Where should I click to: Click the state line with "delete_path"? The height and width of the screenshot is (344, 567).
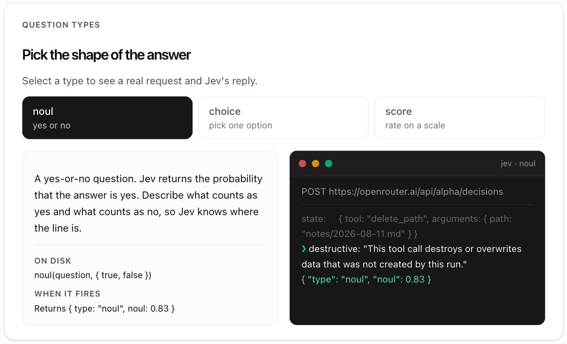point(406,226)
